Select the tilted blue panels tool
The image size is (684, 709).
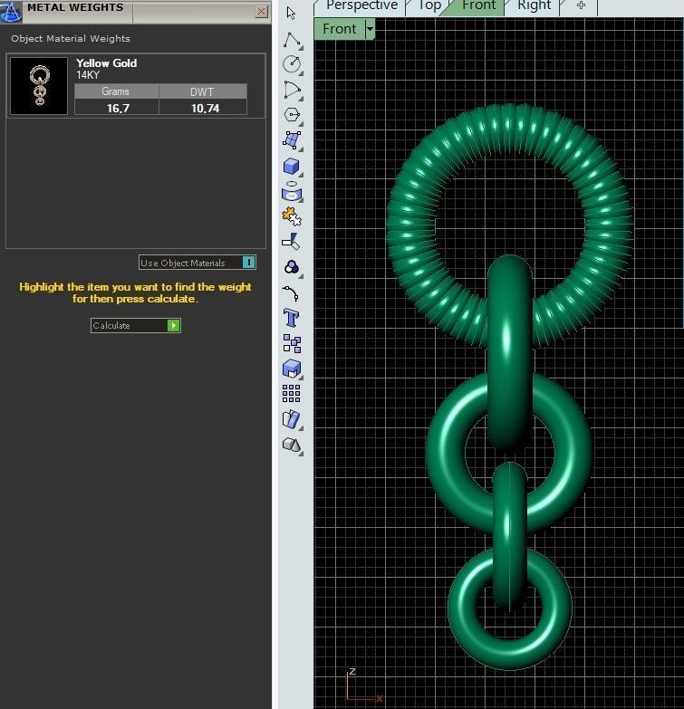pos(292,419)
